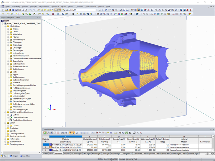
Task: Click the Baustahl S 235 color swatch
Action: click(50, 145)
